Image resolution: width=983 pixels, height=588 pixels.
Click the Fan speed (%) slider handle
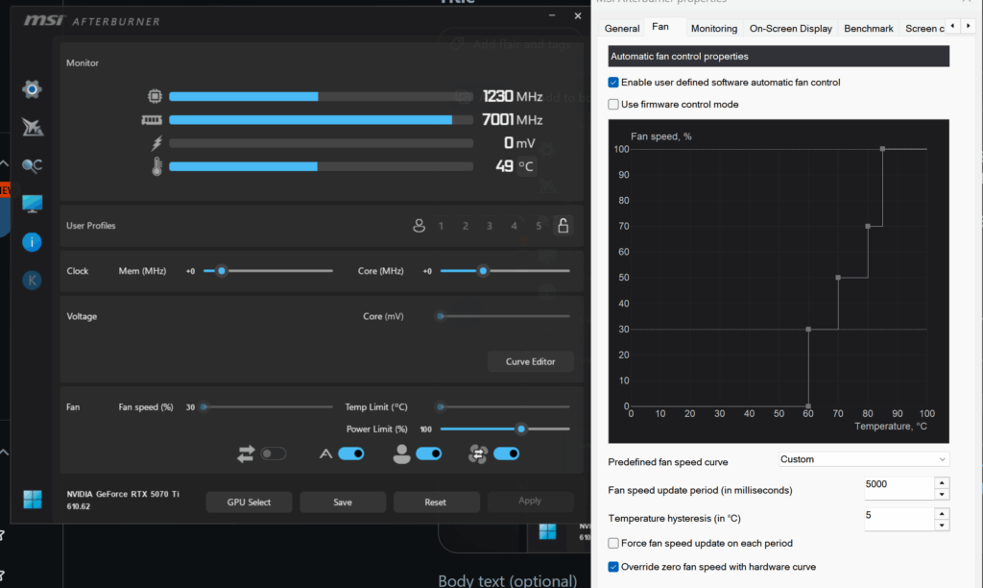pyautogui.click(x=204, y=407)
